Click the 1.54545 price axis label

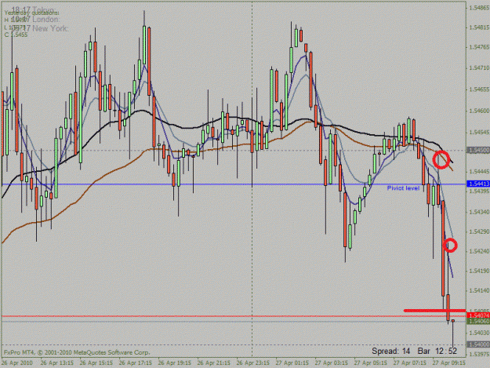(479, 133)
